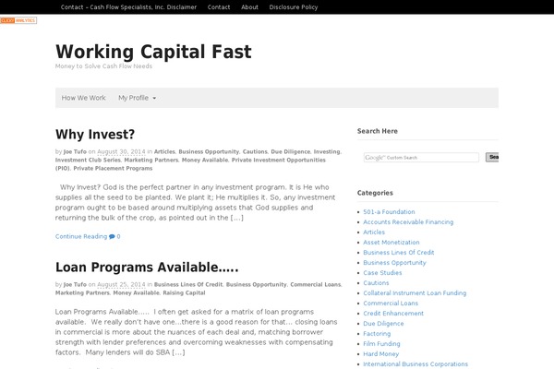Click the Working Capital Fast site title

153,52
